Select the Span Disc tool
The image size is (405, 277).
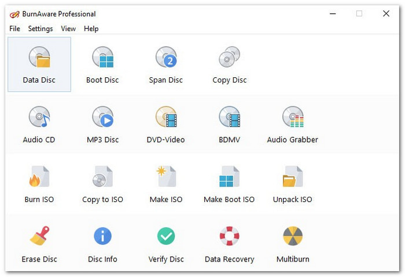166,65
